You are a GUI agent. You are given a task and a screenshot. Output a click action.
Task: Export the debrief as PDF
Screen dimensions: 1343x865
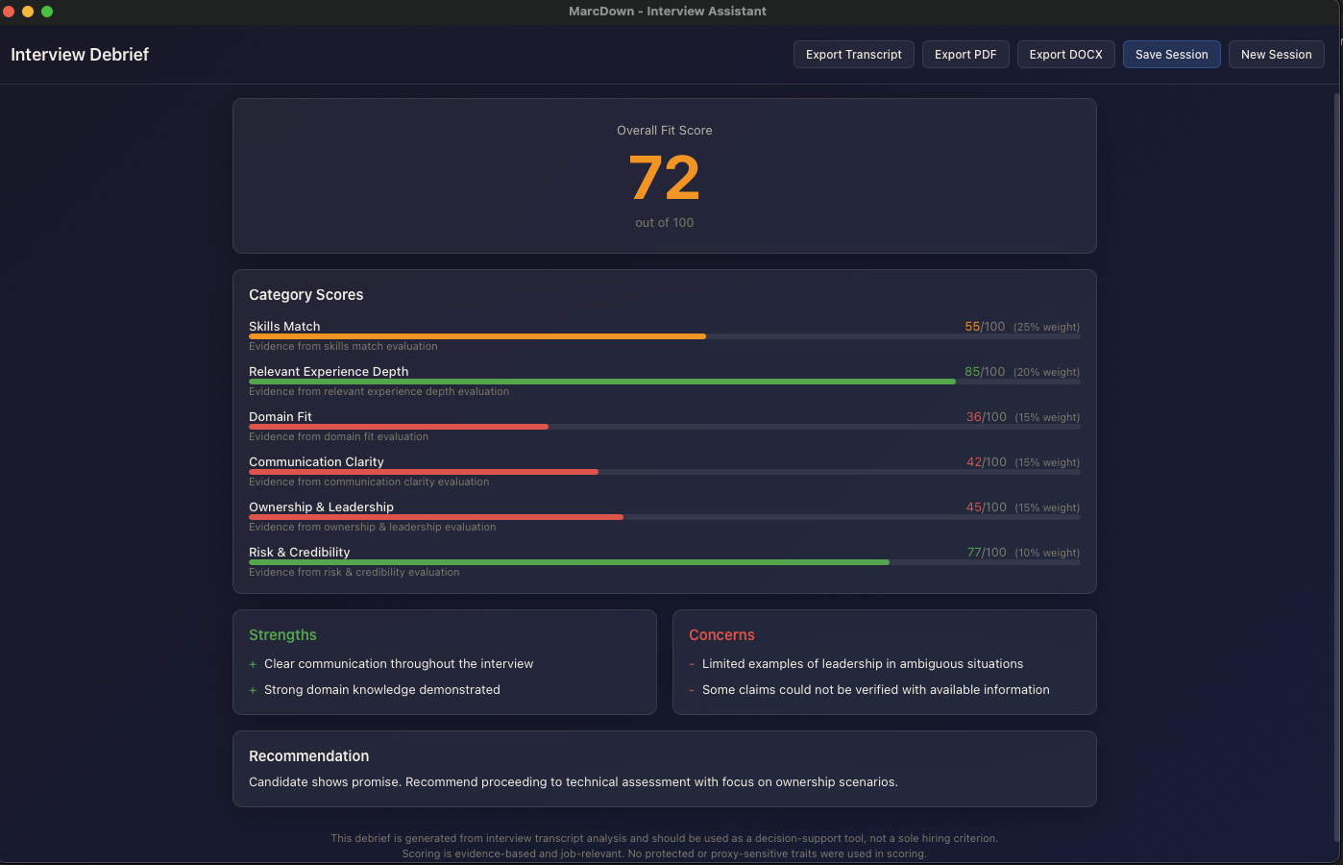tap(965, 55)
